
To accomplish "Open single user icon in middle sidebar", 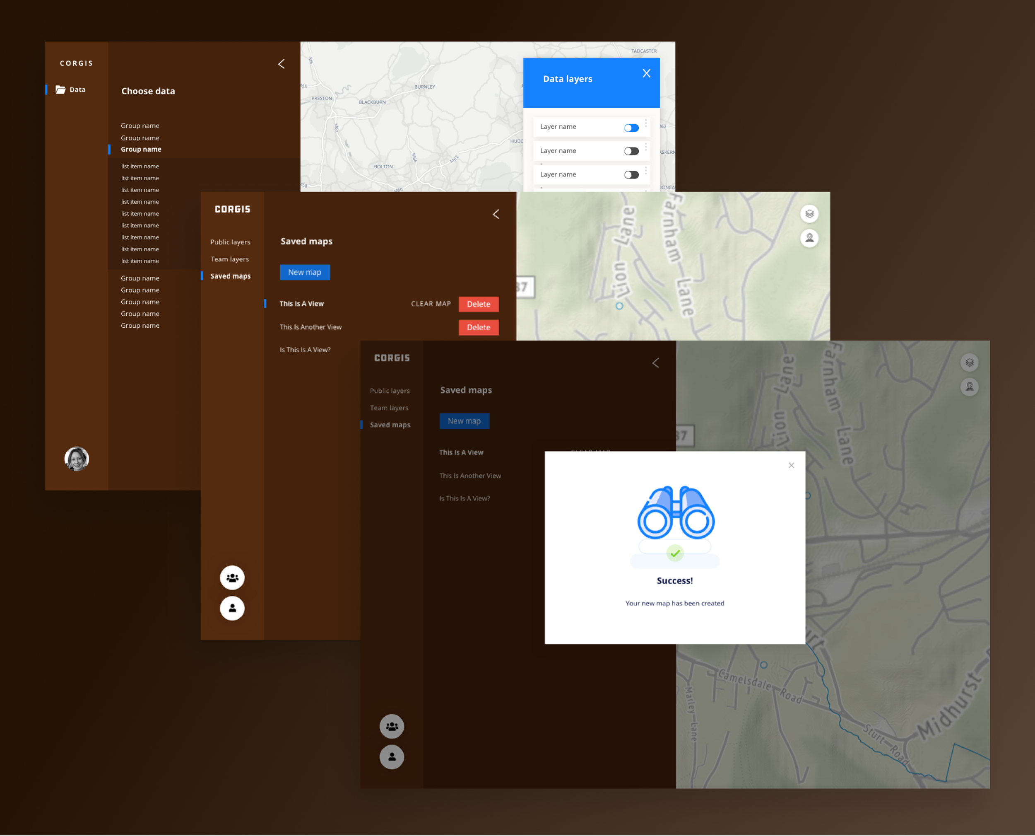I will 232,608.
